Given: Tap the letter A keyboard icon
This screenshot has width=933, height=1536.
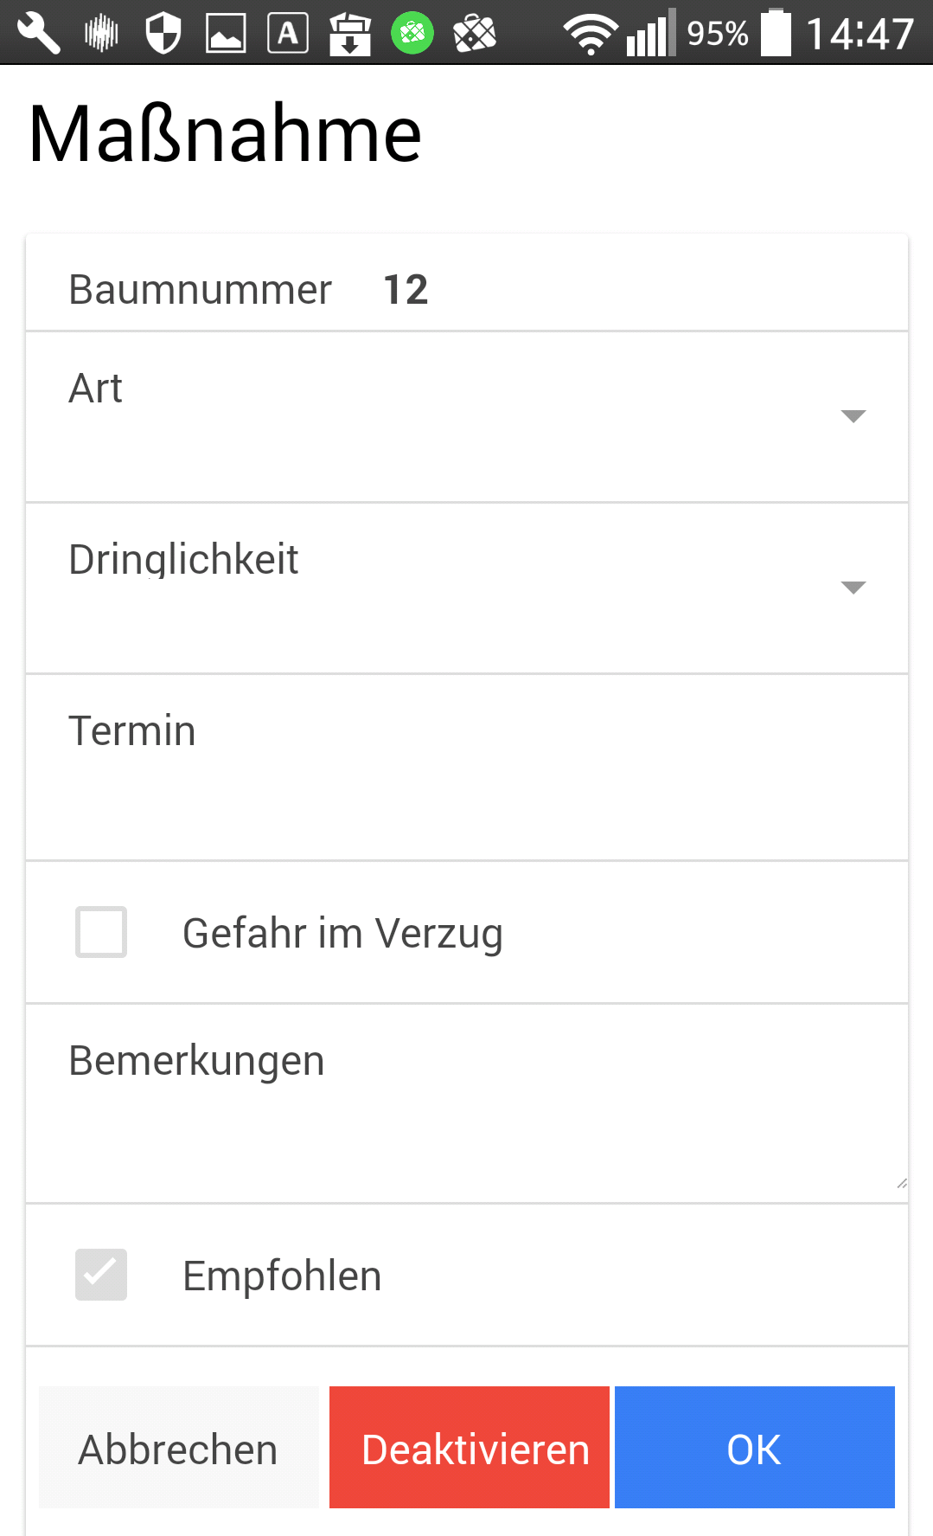Looking at the screenshot, I should pos(288,34).
